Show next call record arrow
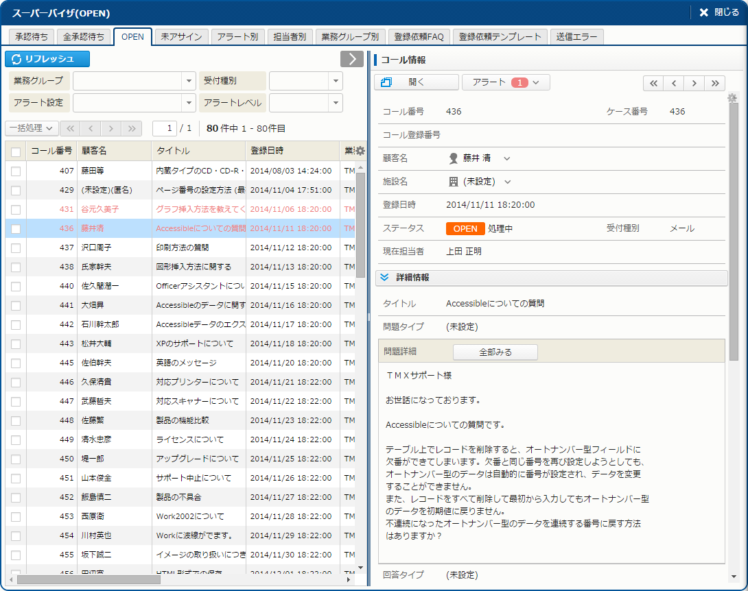 [x=694, y=83]
